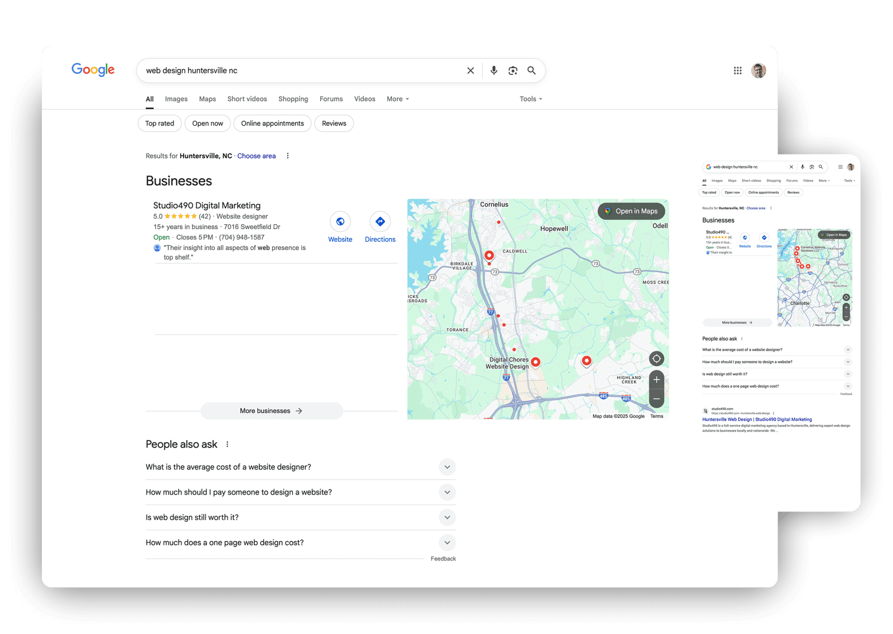
Task: Click the Terms link on the large map
Action: 657,416
